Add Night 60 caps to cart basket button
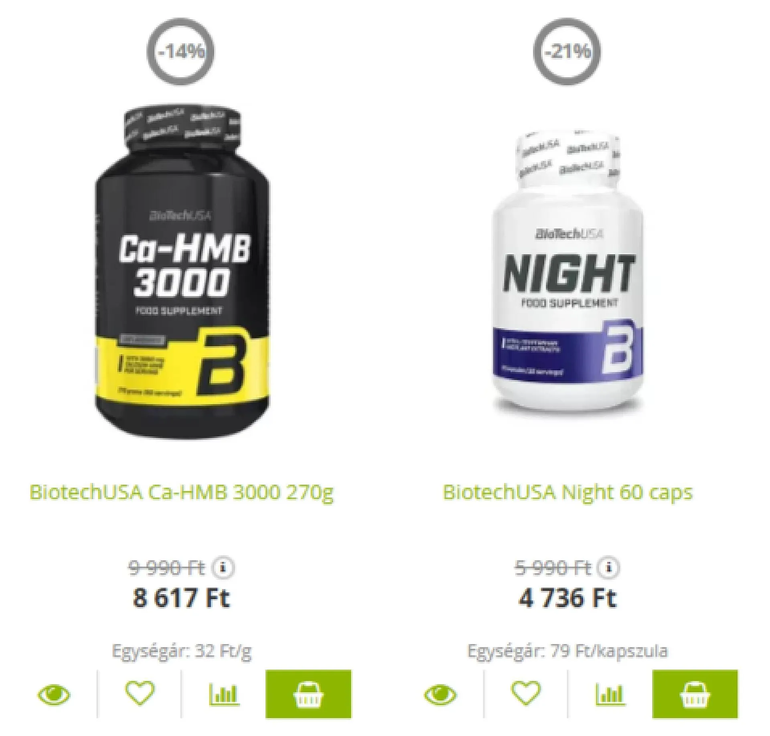This screenshot has width=770, height=736. 695,694
